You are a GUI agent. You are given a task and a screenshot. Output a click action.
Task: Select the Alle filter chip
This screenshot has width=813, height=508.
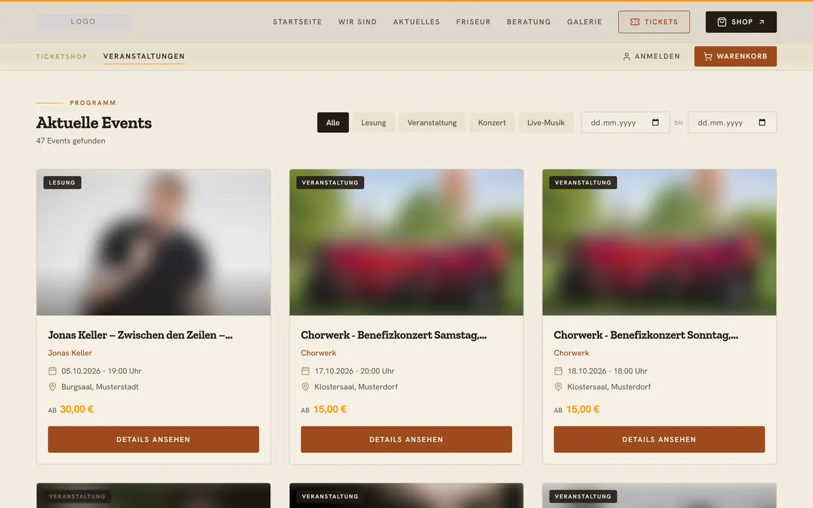click(x=333, y=123)
